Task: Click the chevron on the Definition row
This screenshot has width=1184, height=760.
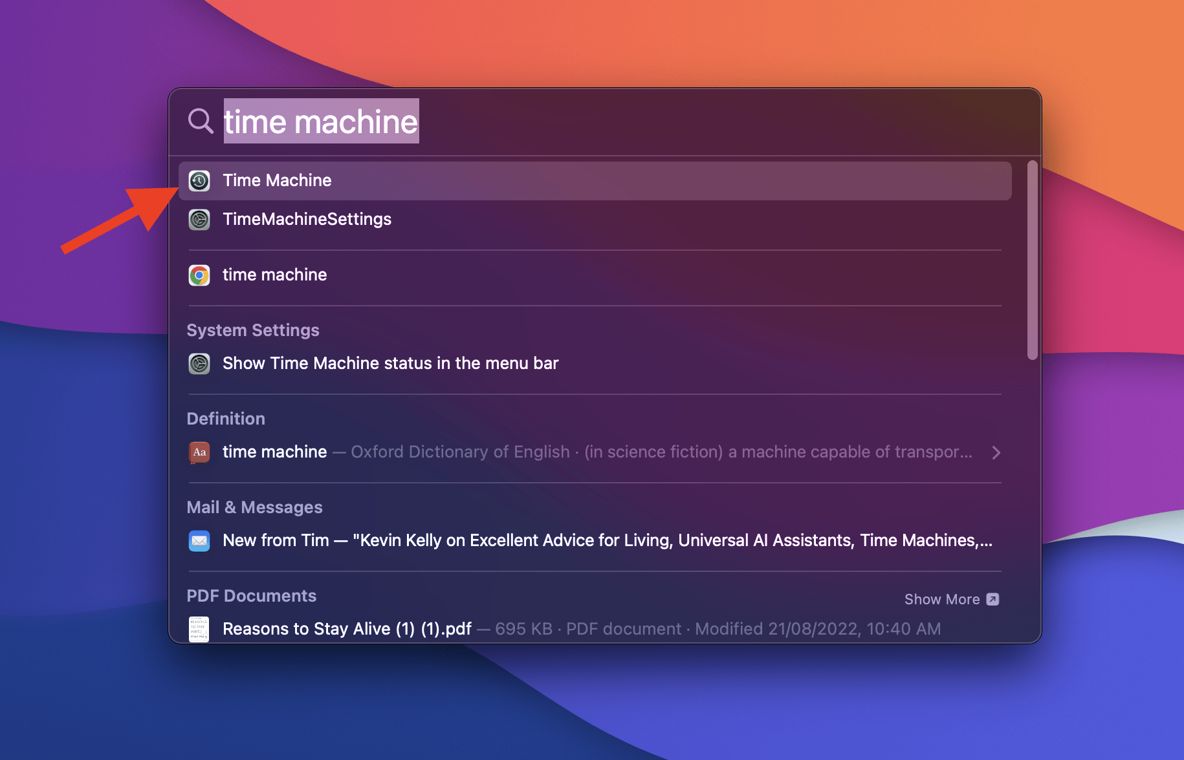Action: point(996,452)
